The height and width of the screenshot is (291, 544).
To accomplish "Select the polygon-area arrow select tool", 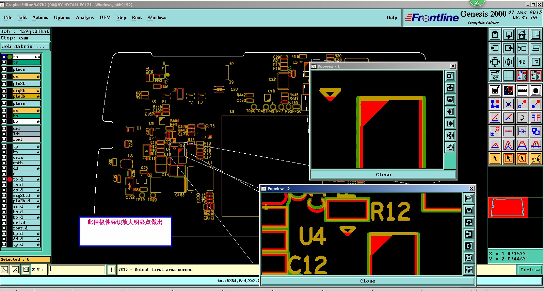I will (x=522, y=158).
